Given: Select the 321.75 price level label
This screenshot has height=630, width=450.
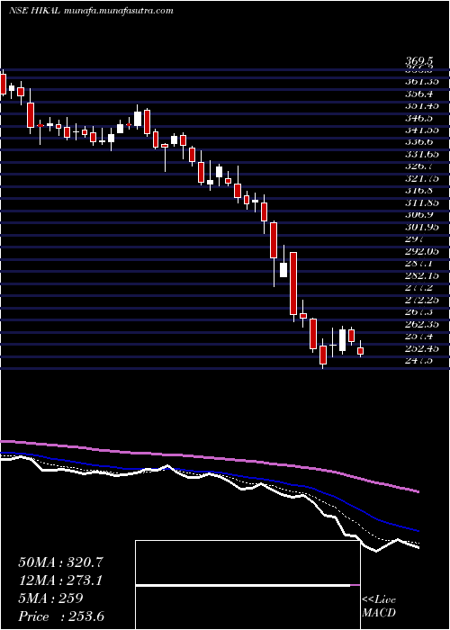Looking at the screenshot, I should coord(422,179).
